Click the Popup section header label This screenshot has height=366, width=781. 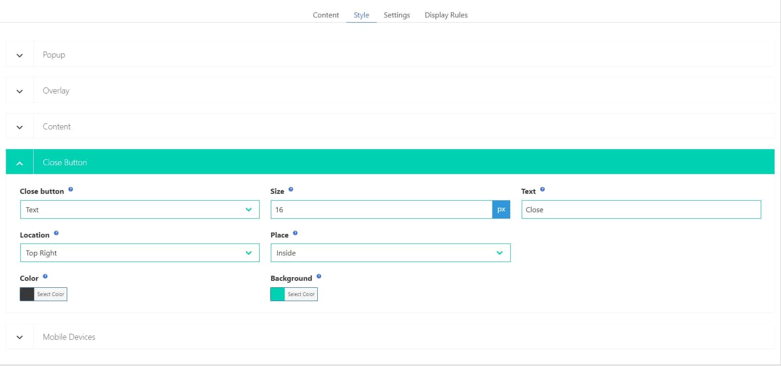coord(54,55)
